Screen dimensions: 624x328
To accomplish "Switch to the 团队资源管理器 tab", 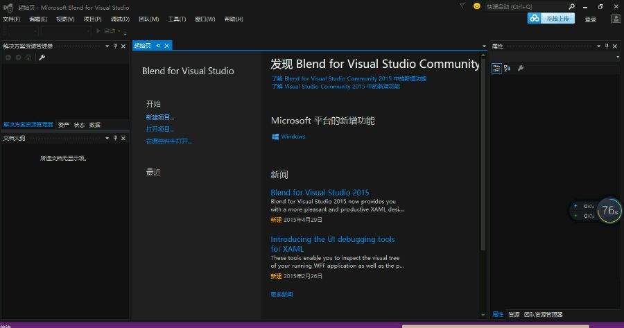I will point(543,314).
